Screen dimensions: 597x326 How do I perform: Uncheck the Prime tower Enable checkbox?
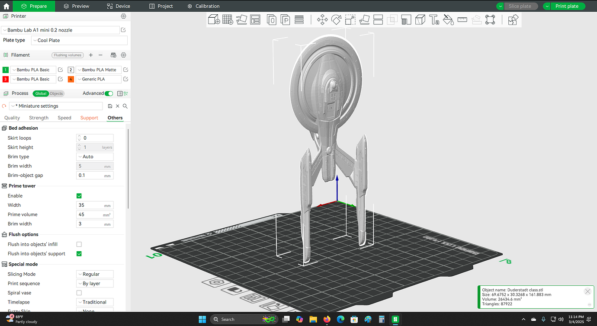(79, 196)
